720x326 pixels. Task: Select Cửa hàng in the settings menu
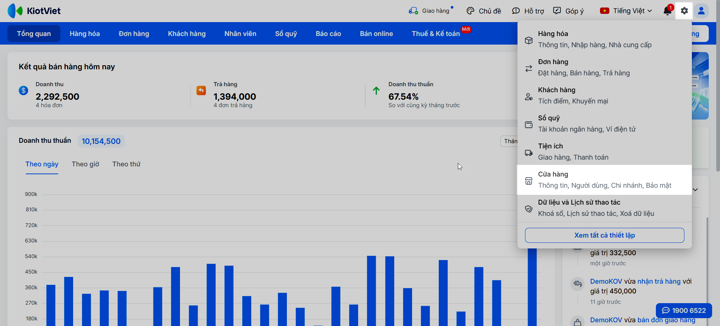[x=604, y=180]
